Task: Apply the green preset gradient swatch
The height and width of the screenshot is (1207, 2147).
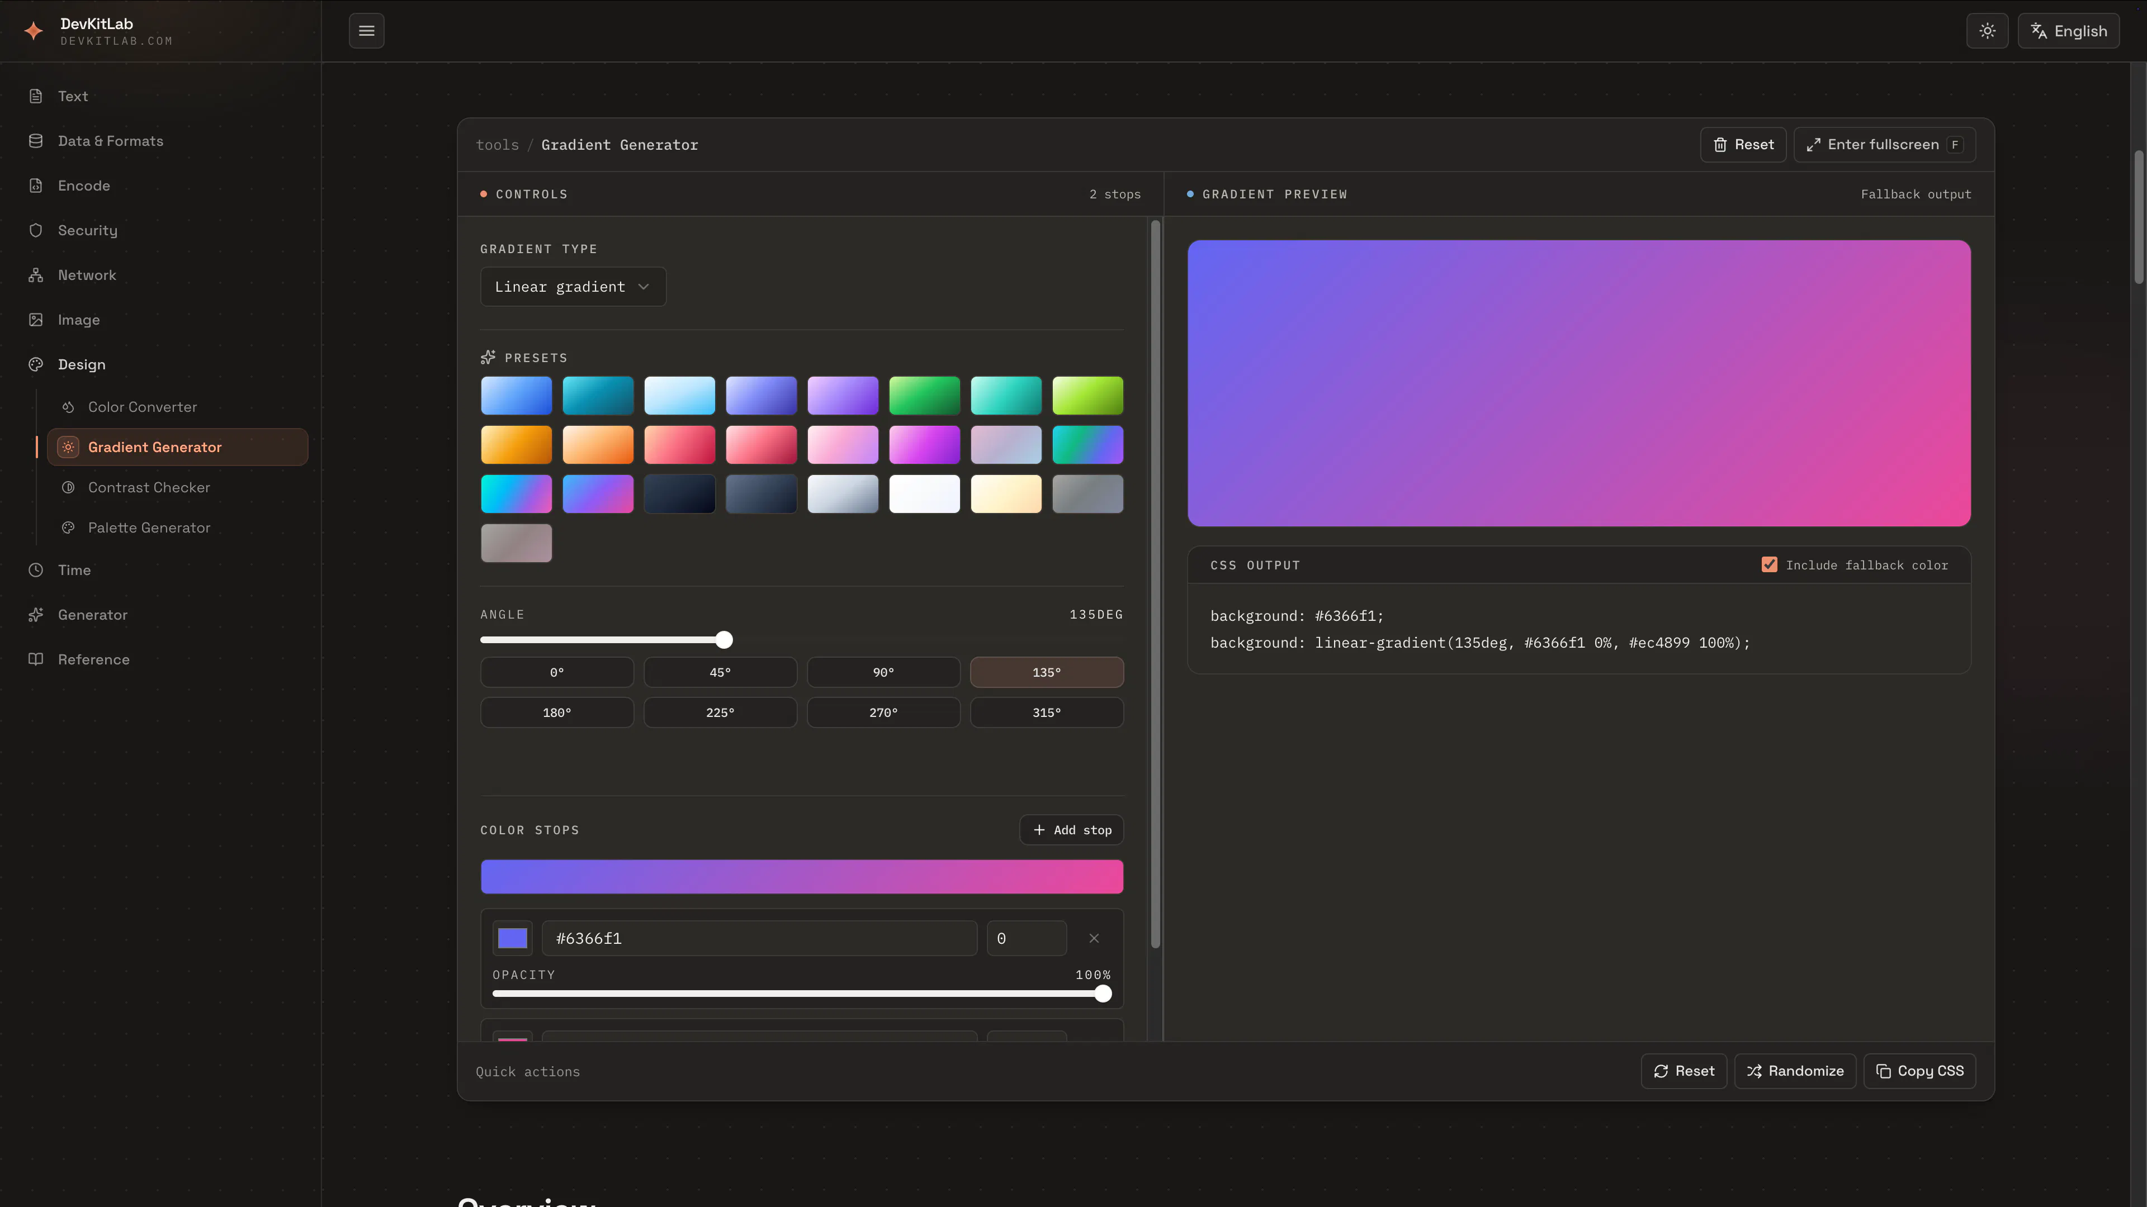Action: coord(924,396)
